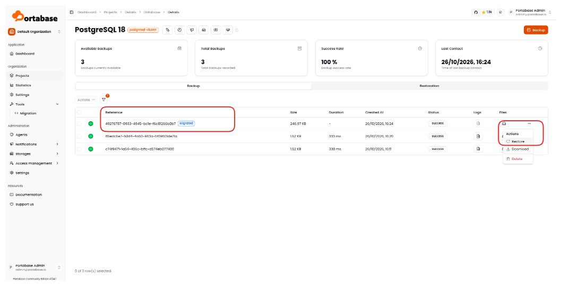Open Agents in the sidebar
The height and width of the screenshot is (286, 561).
[34, 135]
